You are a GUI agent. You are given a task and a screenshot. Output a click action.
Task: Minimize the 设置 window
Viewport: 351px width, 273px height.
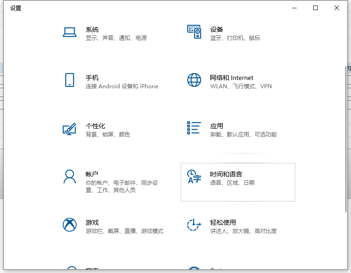(294, 8)
